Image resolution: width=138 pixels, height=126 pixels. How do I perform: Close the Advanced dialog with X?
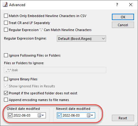[131, 5]
